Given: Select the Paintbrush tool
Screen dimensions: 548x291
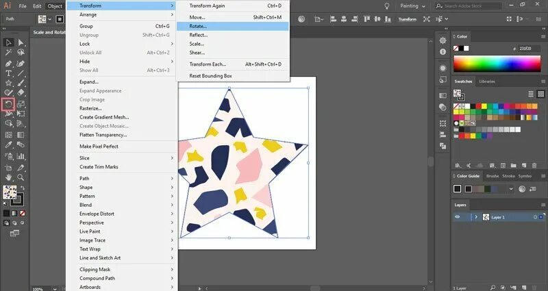Looking at the screenshot, I should 21,83.
